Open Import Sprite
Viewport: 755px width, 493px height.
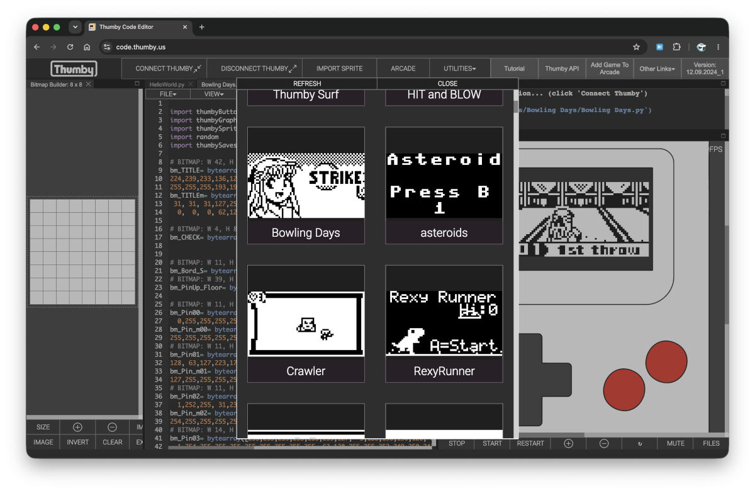tap(339, 69)
